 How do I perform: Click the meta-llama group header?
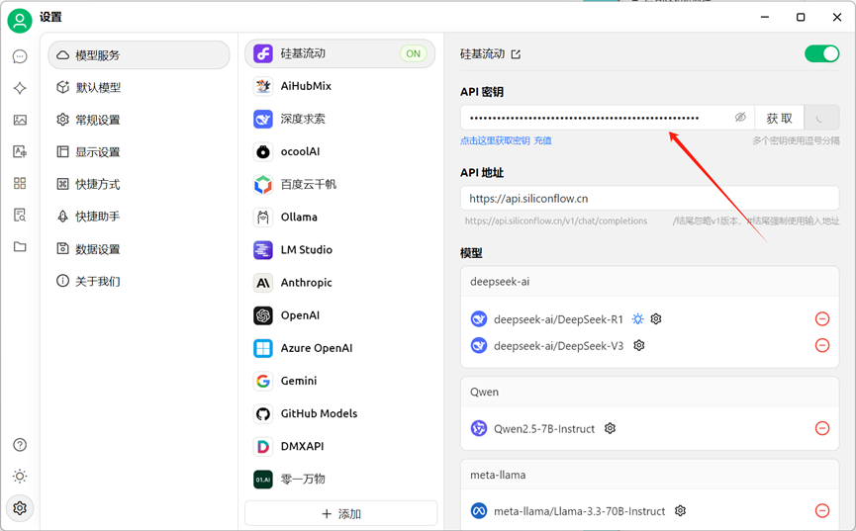coord(649,475)
